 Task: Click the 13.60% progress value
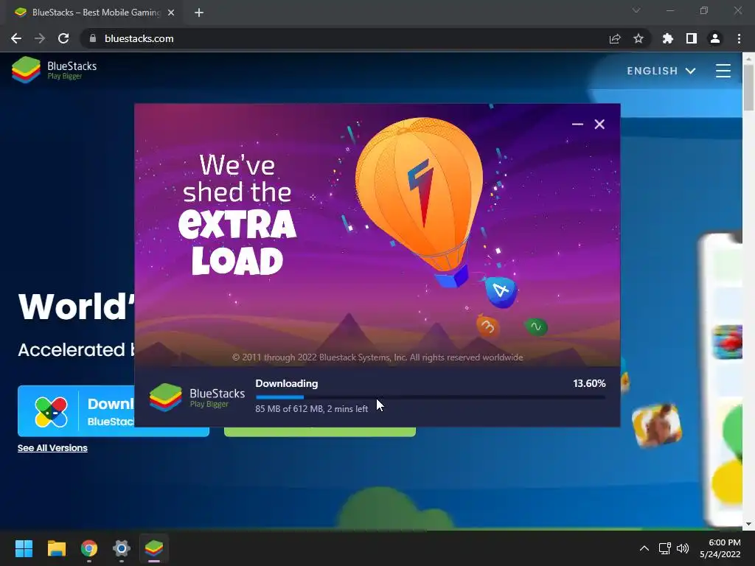click(x=589, y=383)
